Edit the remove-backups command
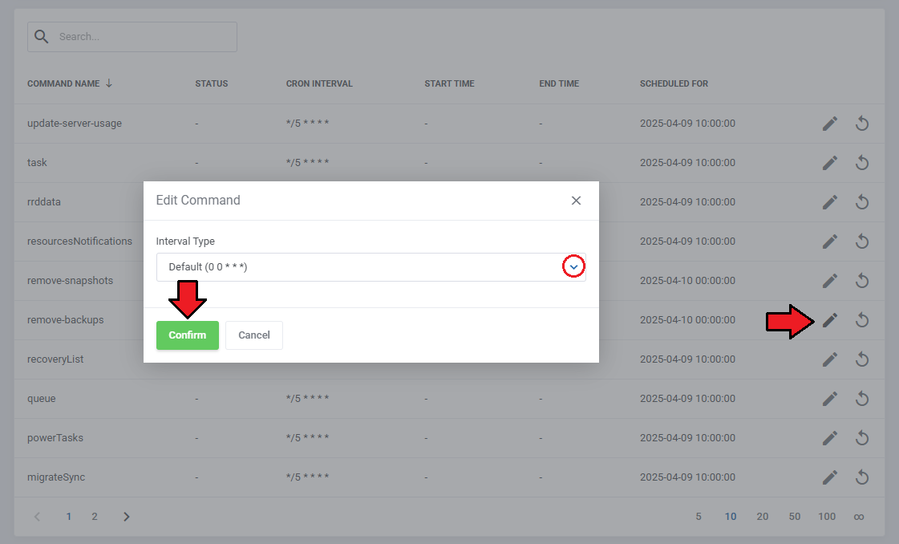 coord(829,320)
